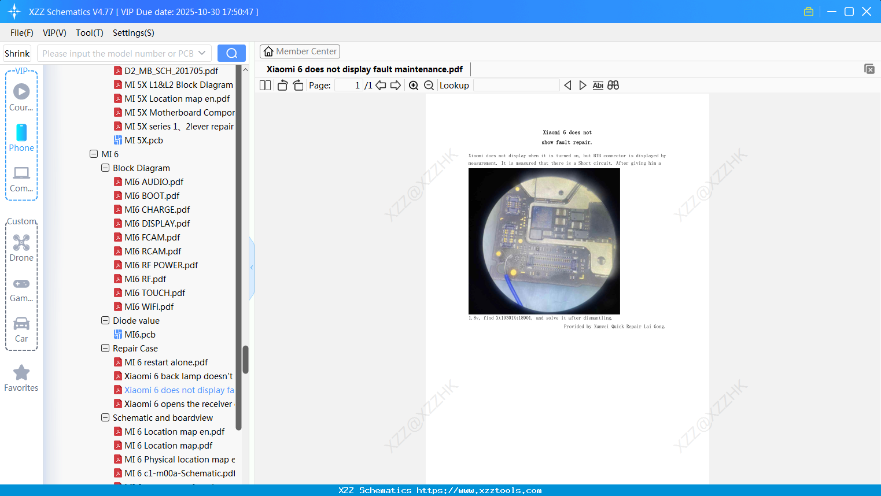Open MI 6 restart alone.pdf

coord(166,362)
